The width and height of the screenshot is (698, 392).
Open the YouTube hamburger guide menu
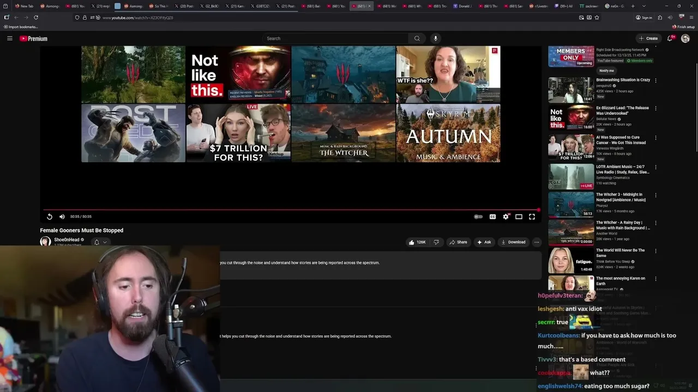(9, 39)
